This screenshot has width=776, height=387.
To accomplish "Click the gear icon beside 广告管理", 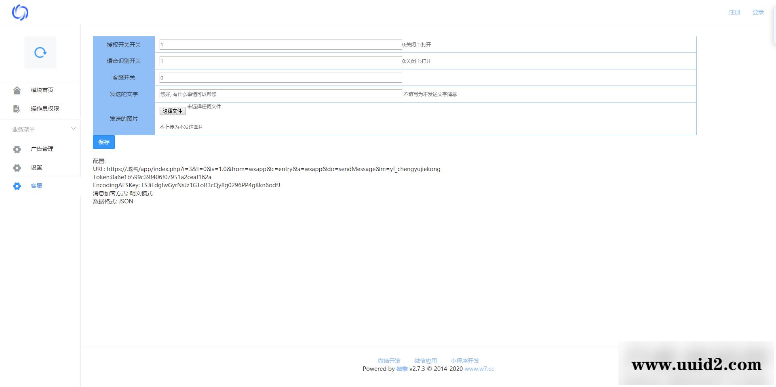I will [17, 149].
